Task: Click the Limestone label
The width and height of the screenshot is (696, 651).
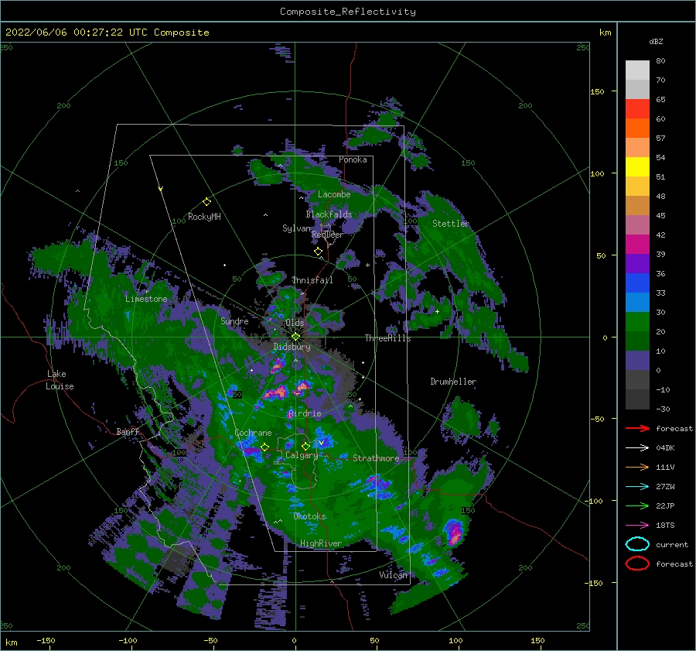Action: [146, 299]
